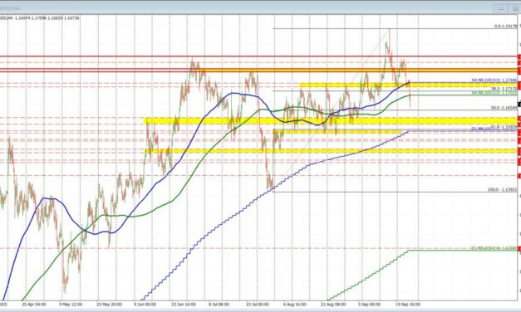Select the 38.2 Fibonacci level label
Viewport: 521px width, 312px height.
(x=504, y=88)
